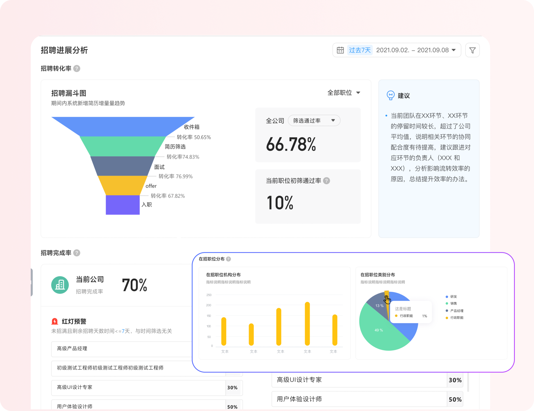This screenshot has width=534, height=411.
Task: Expand the date range dropdown arrow
Action: coord(454,50)
